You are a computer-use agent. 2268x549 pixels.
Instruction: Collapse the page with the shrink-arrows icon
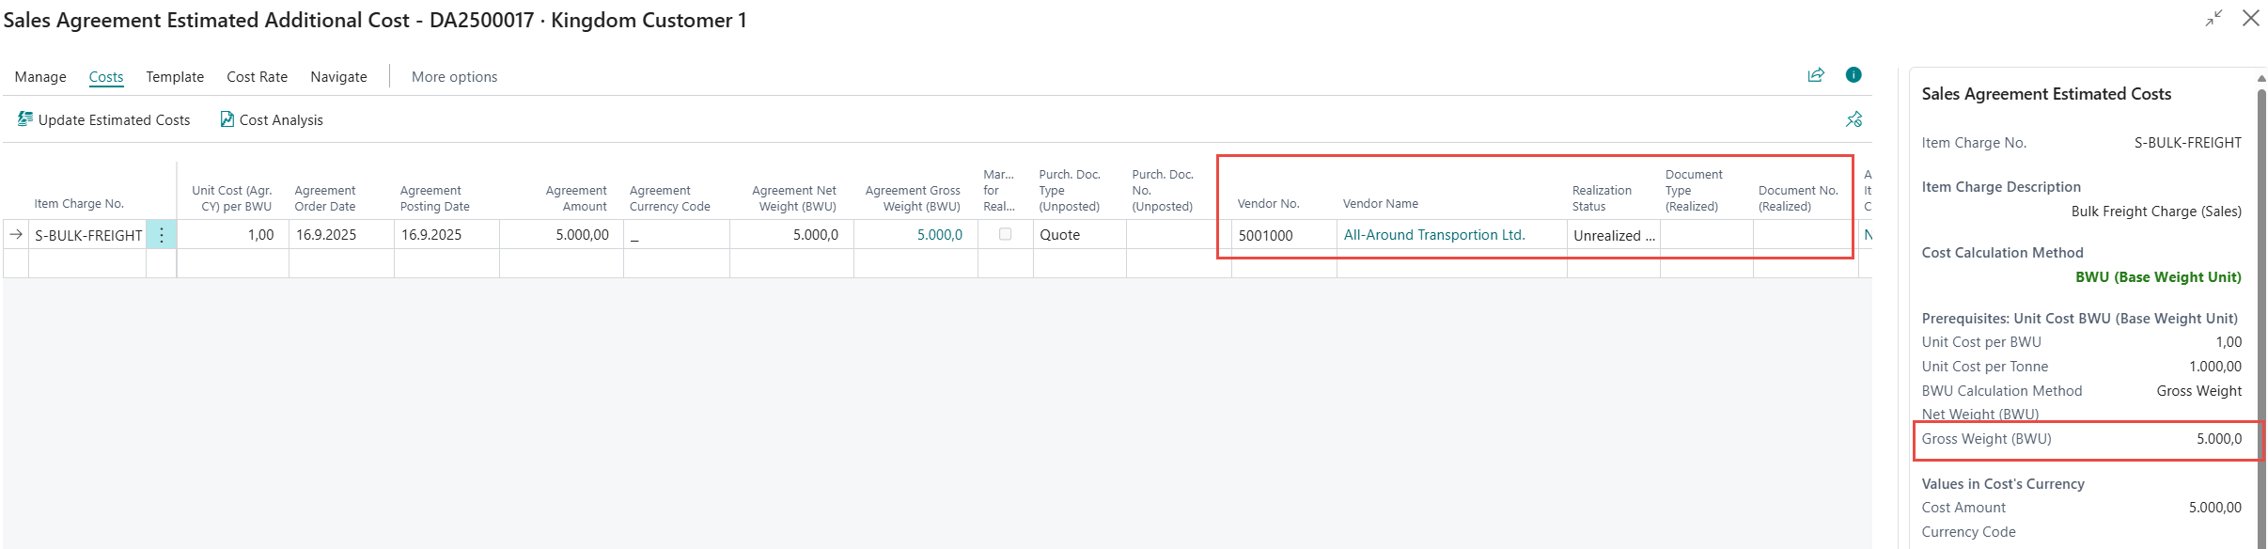click(2214, 19)
